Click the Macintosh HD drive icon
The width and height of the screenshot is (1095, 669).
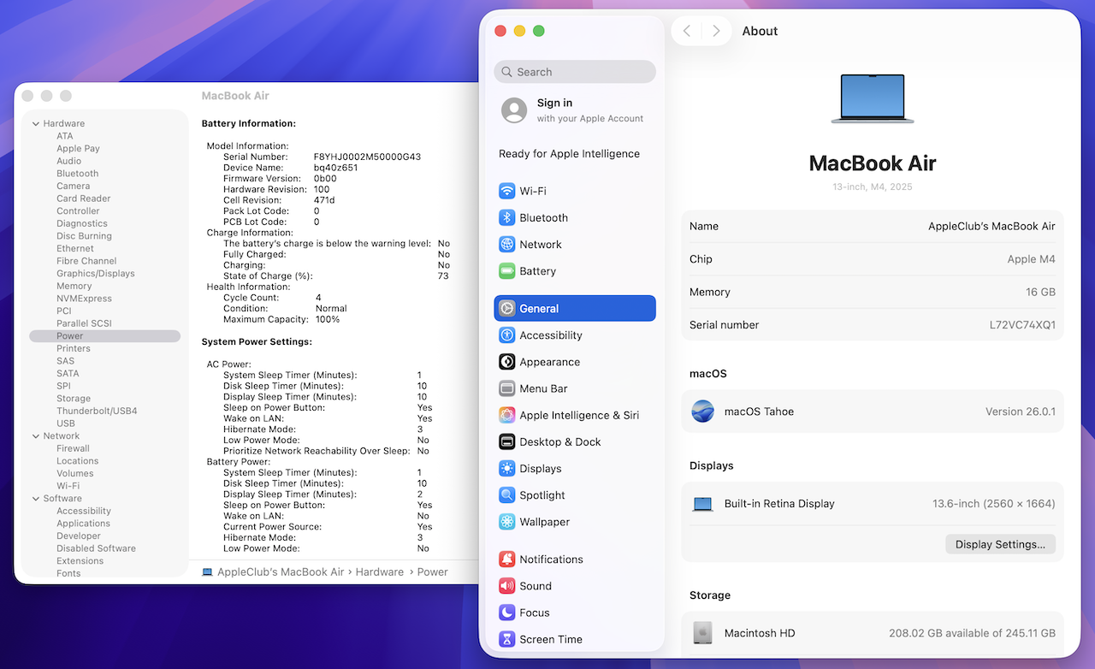click(x=702, y=633)
